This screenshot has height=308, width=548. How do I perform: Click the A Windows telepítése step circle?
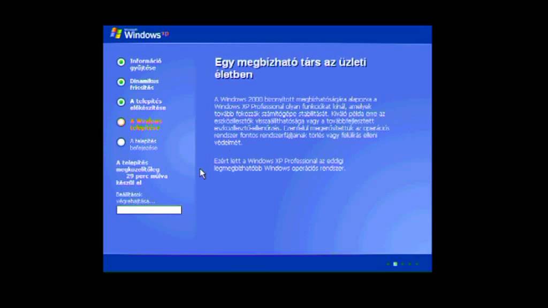tap(121, 122)
